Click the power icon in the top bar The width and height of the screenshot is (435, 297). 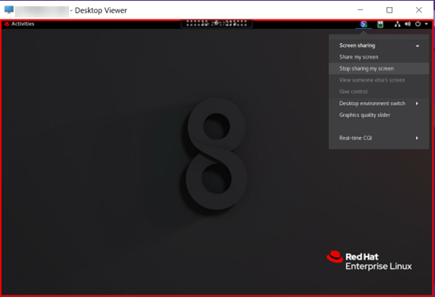(418, 24)
